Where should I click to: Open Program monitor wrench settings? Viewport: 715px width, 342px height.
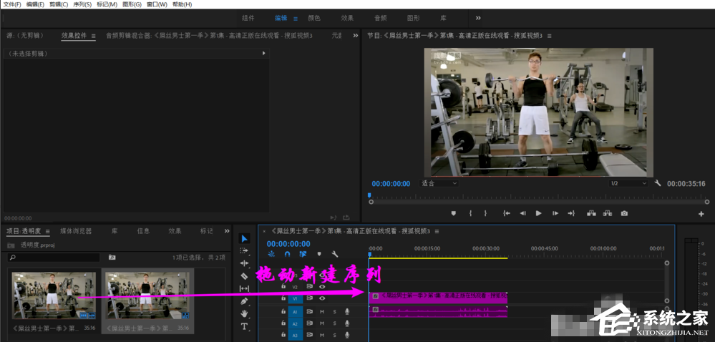point(658,183)
